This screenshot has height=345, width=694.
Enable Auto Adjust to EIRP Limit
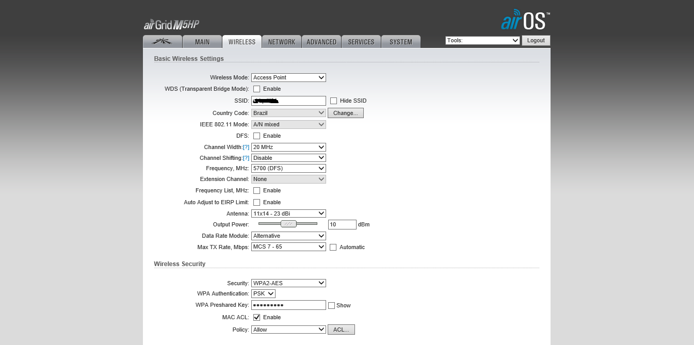tap(256, 203)
